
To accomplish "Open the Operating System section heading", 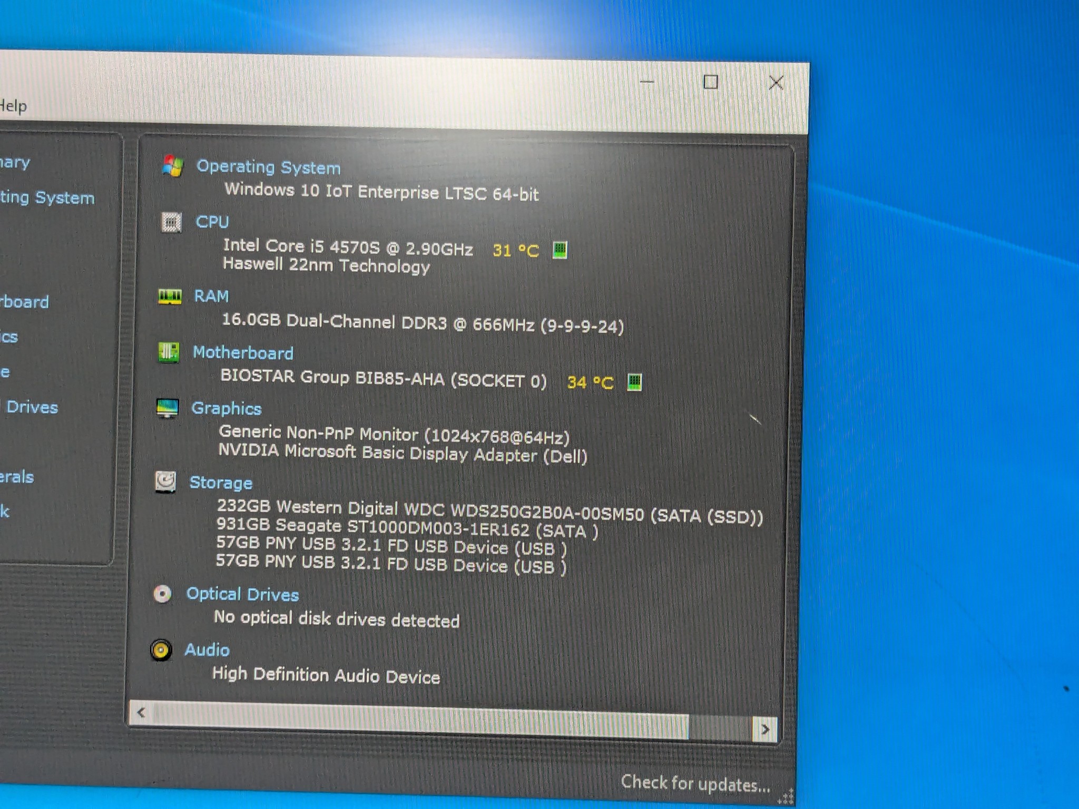I will coord(268,167).
